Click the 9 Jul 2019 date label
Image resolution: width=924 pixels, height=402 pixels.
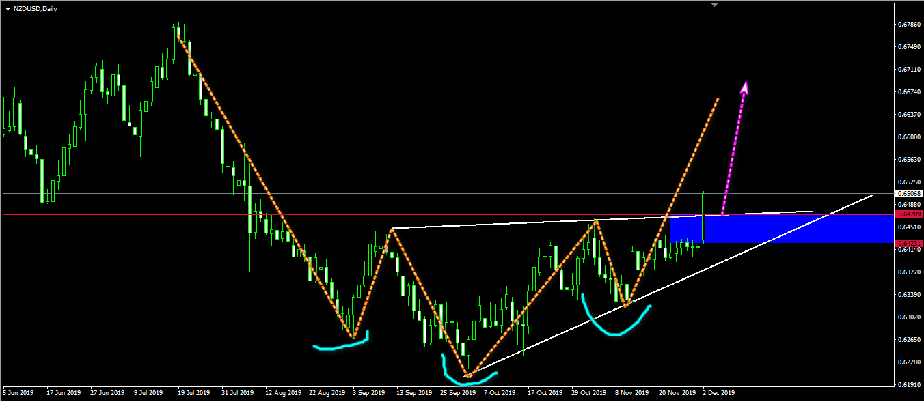tap(148, 393)
